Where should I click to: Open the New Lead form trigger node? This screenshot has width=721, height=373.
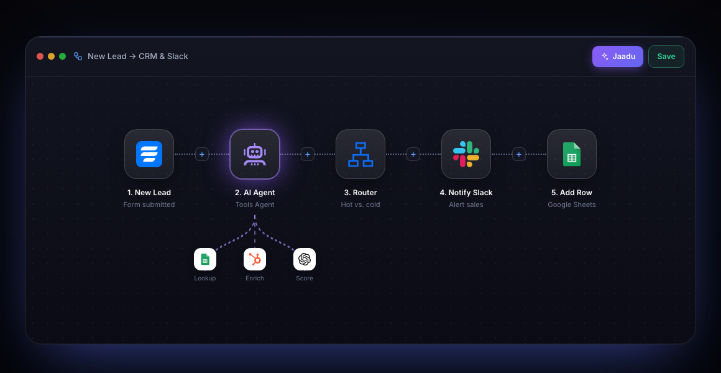click(x=149, y=154)
